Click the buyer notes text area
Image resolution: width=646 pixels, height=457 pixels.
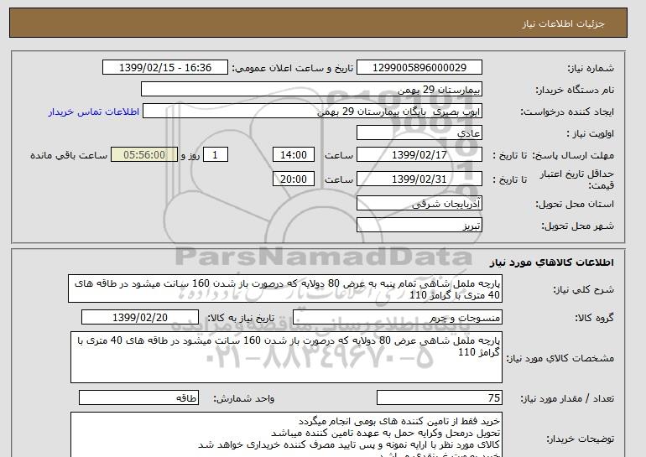[286, 434]
